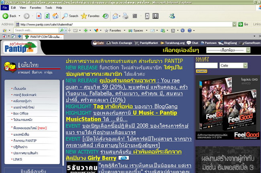
Task: Expand the Mail icon dropdown arrow
Action: 120,16
